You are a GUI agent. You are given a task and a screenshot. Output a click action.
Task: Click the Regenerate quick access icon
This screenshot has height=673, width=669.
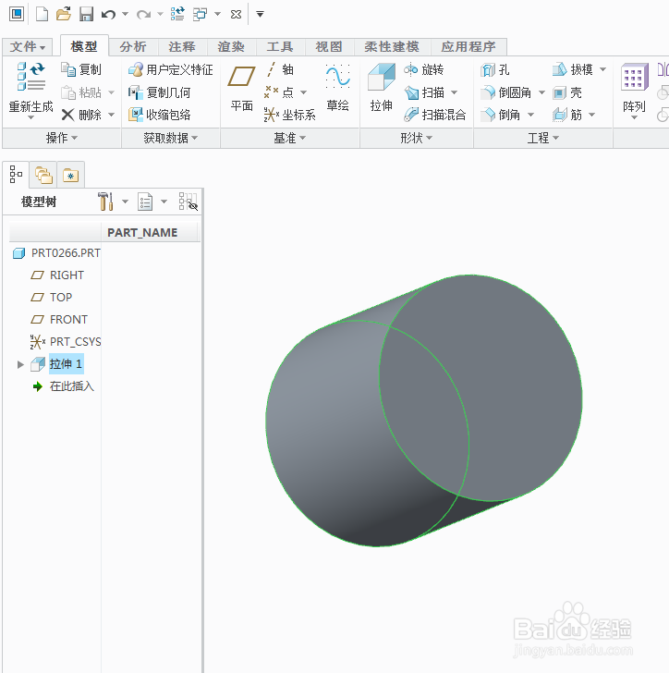pos(177,14)
